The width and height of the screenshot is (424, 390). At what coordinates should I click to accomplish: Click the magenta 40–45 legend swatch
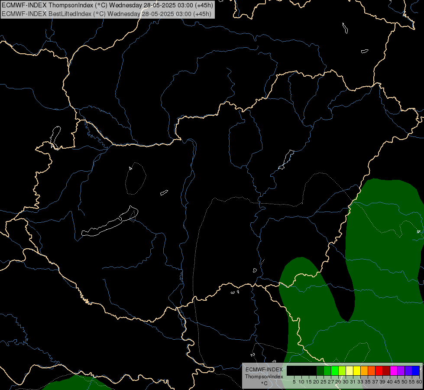[x=394, y=370]
